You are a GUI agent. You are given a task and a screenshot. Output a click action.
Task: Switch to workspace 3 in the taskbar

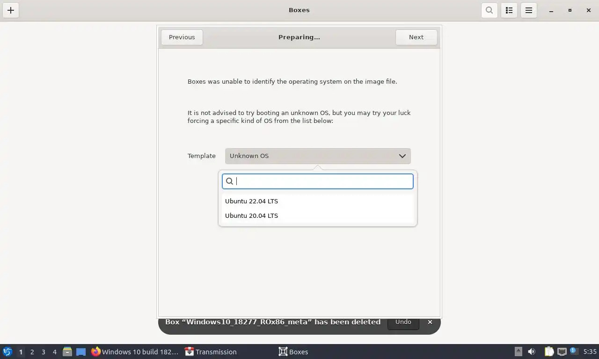pyautogui.click(x=44, y=352)
